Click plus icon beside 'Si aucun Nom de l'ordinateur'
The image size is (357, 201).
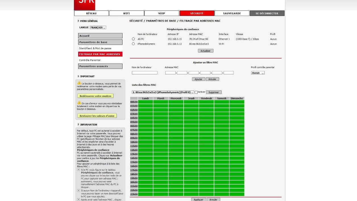click(78, 190)
